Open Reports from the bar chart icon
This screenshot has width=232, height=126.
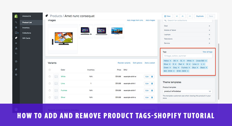tap(16, 48)
